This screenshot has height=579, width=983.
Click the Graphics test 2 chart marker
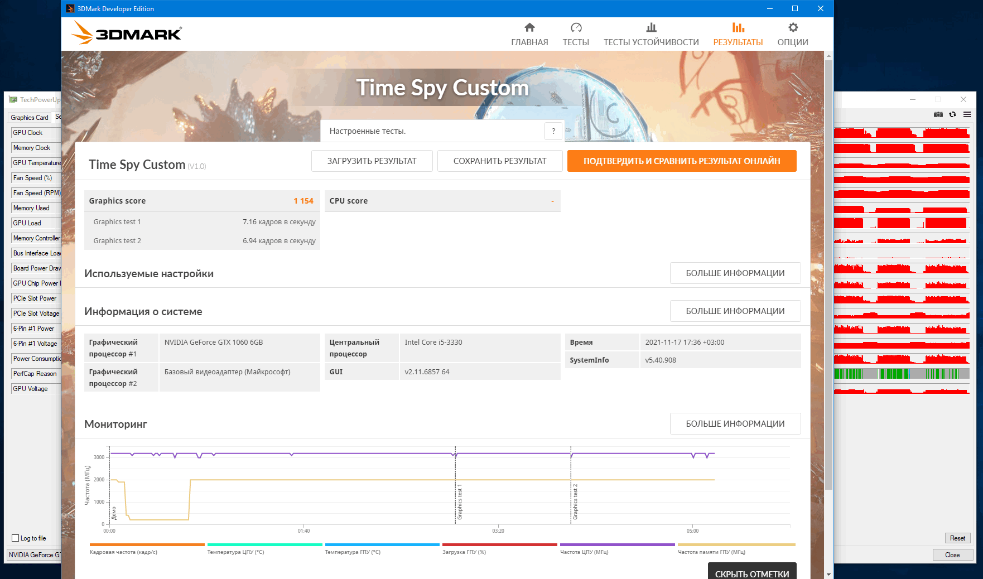pyautogui.click(x=575, y=502)
